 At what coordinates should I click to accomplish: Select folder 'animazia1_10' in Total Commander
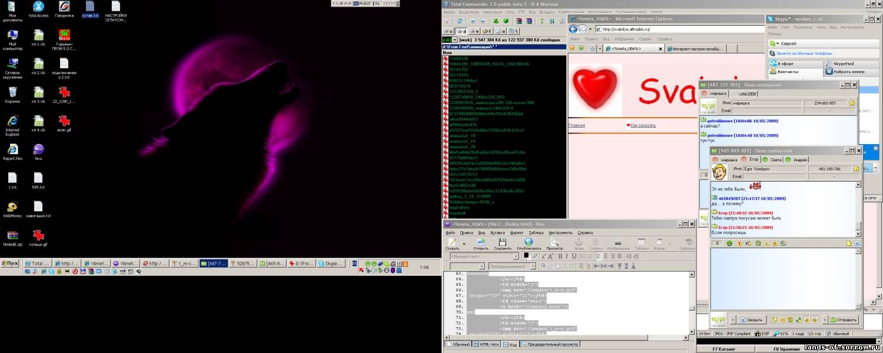[462, 136]
